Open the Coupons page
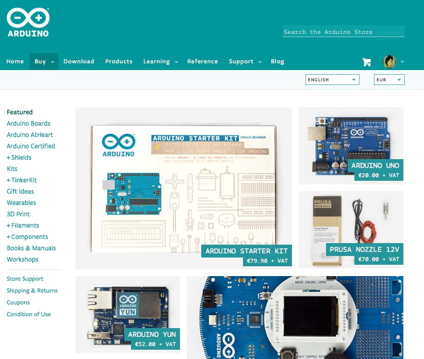Image resolution: width=424 pixels, height=359 pixels. 18,302
